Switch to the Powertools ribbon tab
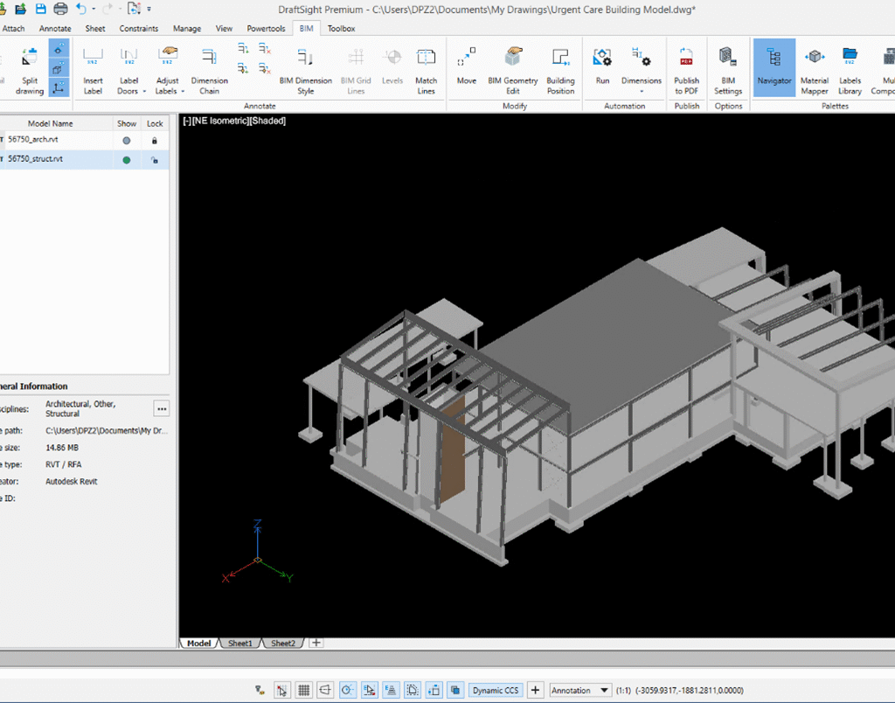 pos(266,28)
